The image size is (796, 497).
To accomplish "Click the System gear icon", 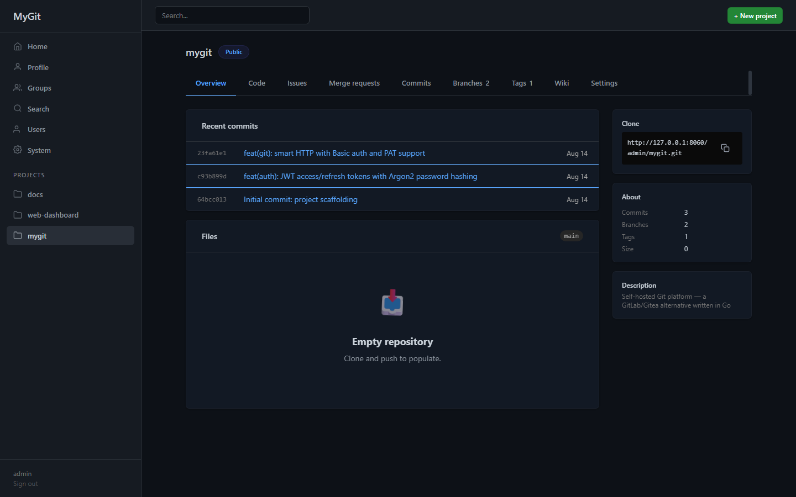I will pos(18,150).
